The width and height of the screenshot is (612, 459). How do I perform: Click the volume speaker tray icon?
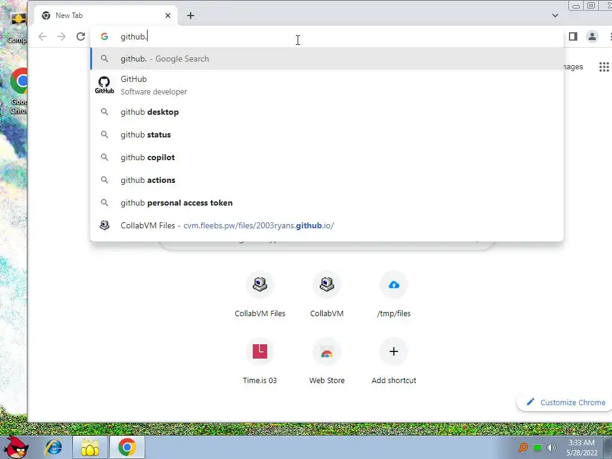[x=551, y=448]
